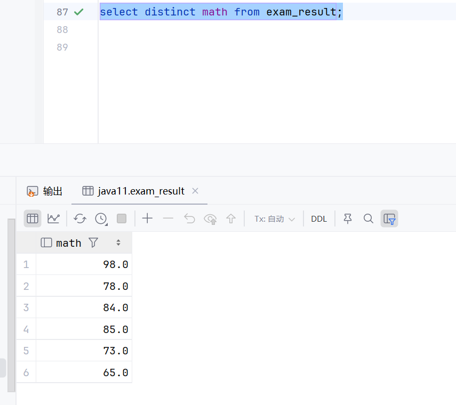Submit changes with up arrow
The height and width of the screenshot is (405, 456).
[231, 218]
